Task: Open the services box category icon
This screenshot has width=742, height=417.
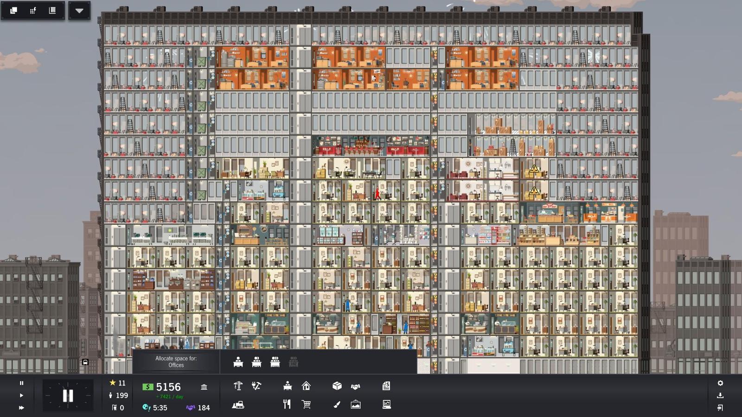Action: (x=337, y=386)
